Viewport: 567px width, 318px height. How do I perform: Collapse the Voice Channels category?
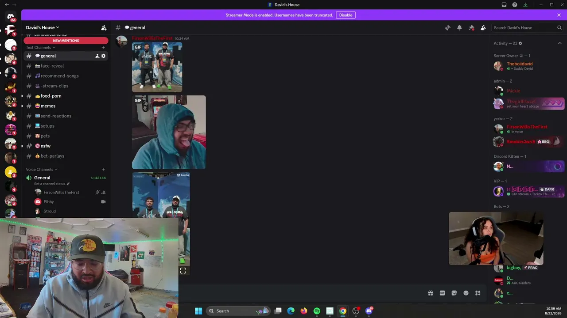pos(42,169)
